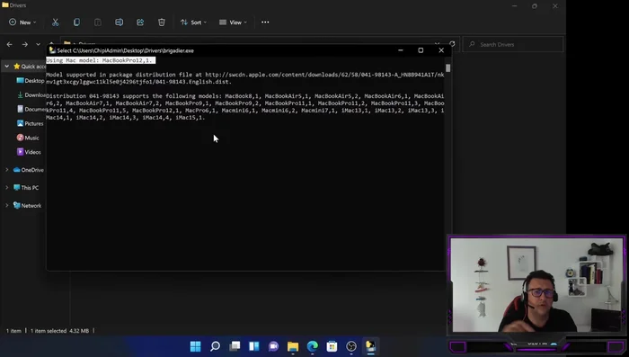
Task: Open Task View on the taskbar
Action: [235, 346]
